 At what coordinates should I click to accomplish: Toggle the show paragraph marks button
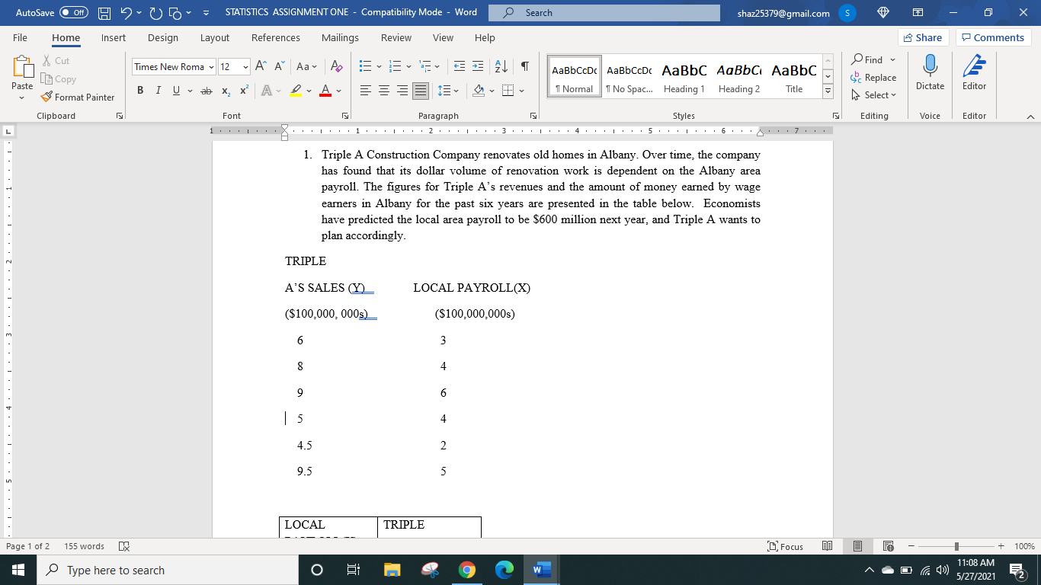523,67
